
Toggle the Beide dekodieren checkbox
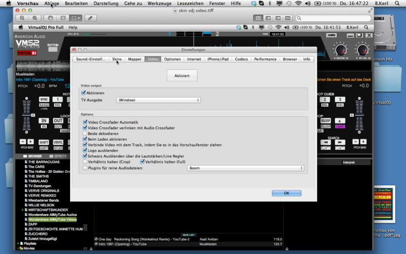pyautogui.click(x=85, y=134)
